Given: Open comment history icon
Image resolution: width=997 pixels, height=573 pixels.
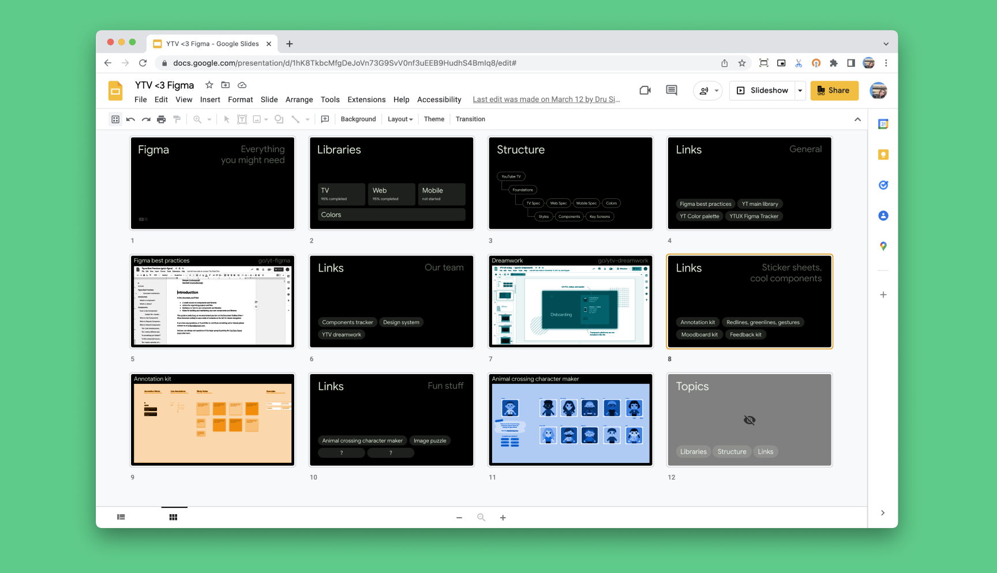Looking at the screenshot, I should pos(672,90).
